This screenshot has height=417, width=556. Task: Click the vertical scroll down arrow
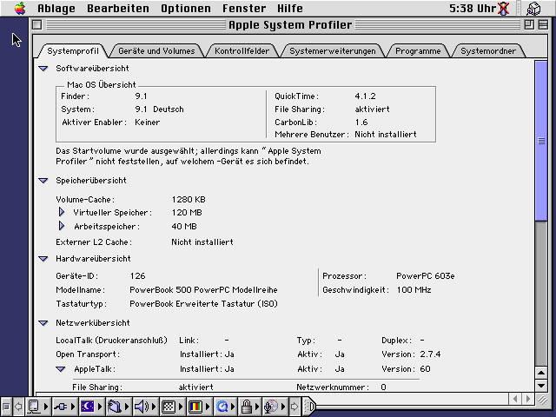541,386
